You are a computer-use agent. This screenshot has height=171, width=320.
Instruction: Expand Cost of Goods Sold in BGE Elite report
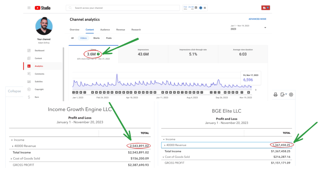click(x=163, y=157)
